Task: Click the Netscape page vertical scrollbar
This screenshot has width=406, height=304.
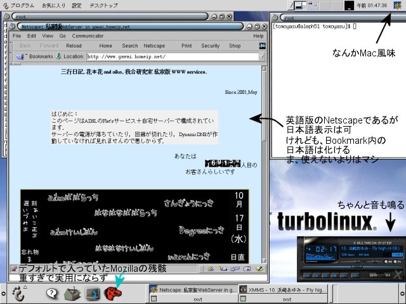Action: pyautogui.click(x=264, y=165)
